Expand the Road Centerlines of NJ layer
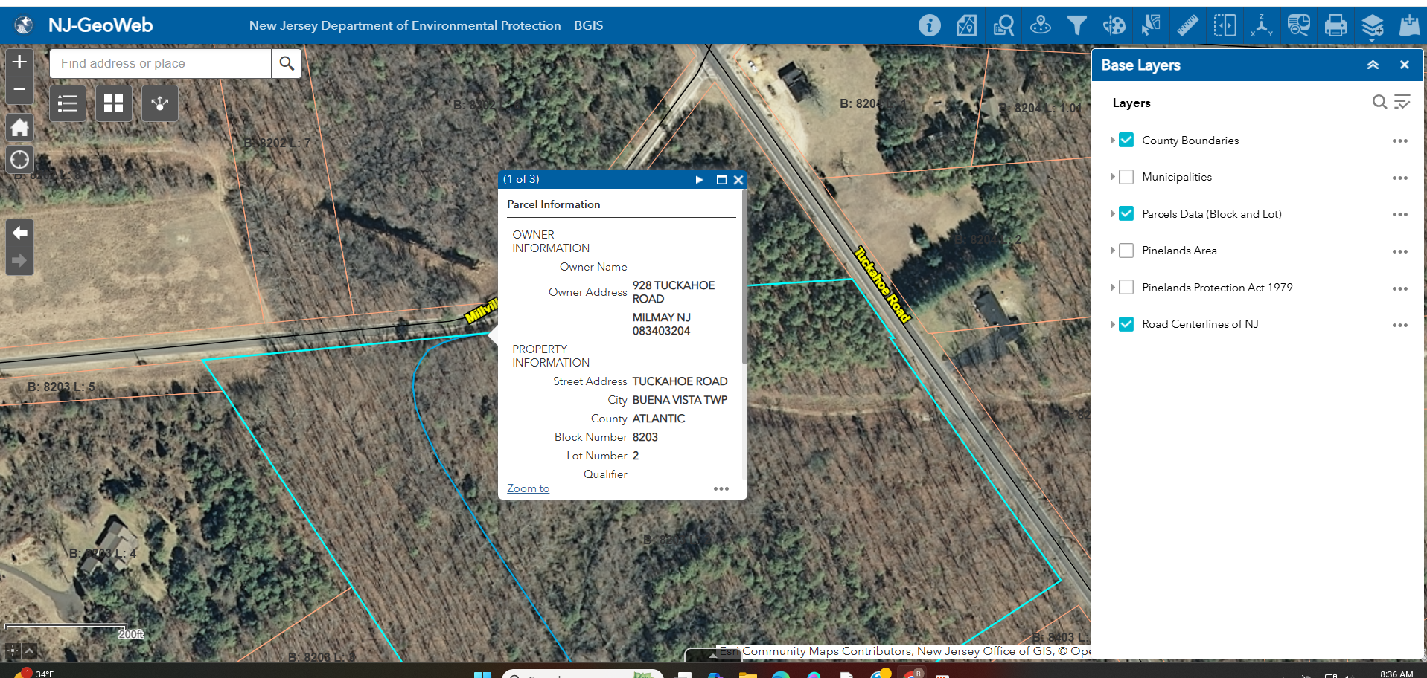The image size is (1427, 678). point(1113,324)
